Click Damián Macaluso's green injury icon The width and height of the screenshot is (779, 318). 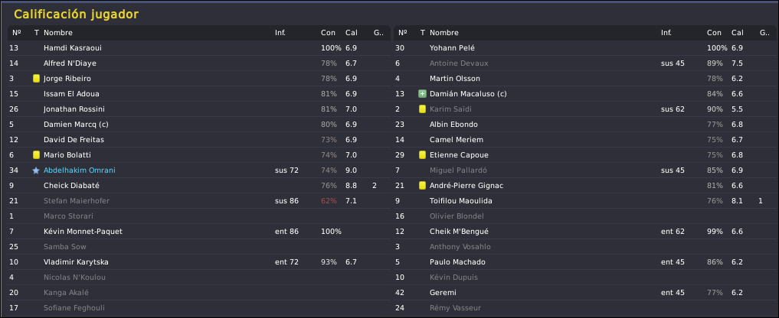coord(422,94)
